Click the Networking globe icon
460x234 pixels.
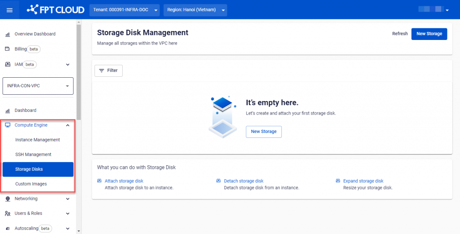pos(8,199)
